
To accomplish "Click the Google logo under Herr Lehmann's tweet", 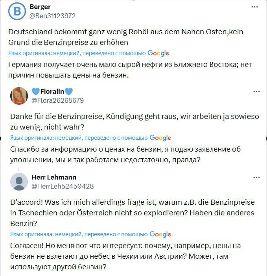I will pos(160,234).
